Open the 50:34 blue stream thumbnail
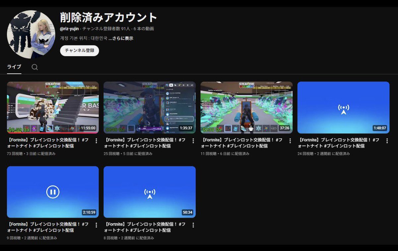Viewport: 398px width, 251px height. click(x=150, y=192)
